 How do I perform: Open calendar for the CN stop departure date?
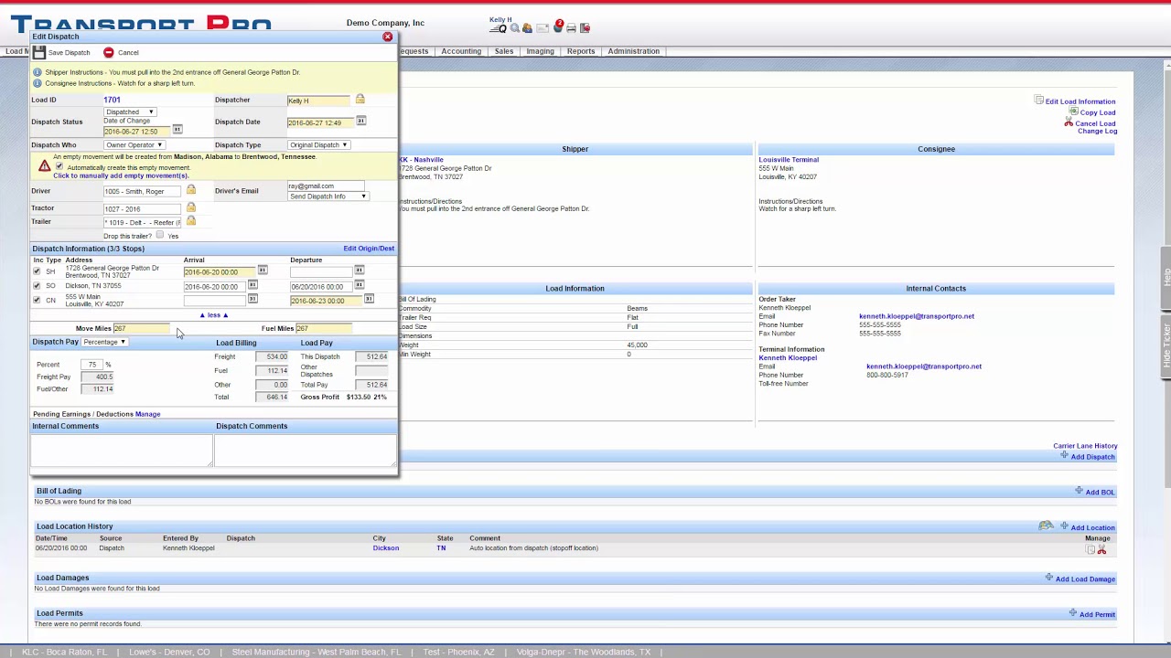click(x=369, y=300)
